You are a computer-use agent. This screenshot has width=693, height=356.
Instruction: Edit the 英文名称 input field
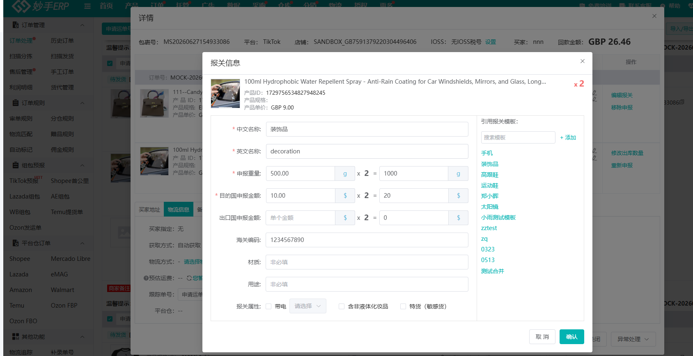pyautogui.click(x=367, y=151)
